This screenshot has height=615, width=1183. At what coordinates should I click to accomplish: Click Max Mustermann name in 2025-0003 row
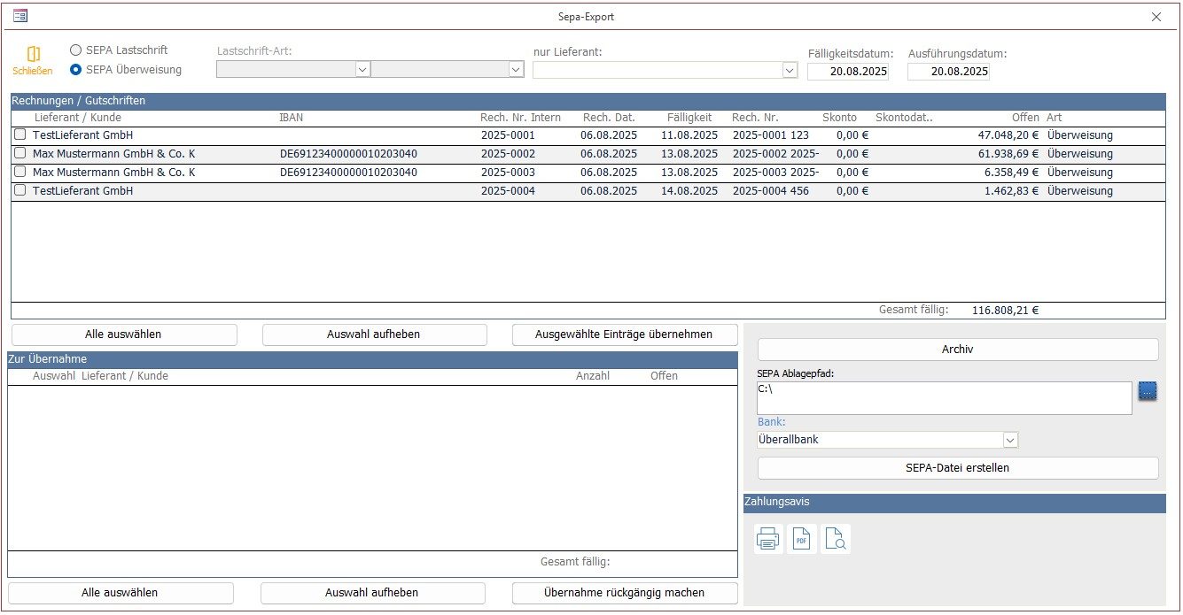tap(114, 173)
